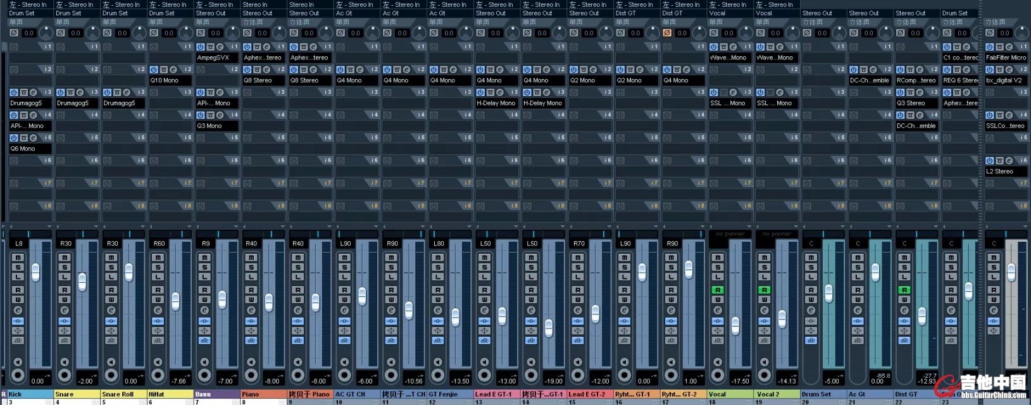Enable Read automation on the HiHat channel

pos(158,290)
